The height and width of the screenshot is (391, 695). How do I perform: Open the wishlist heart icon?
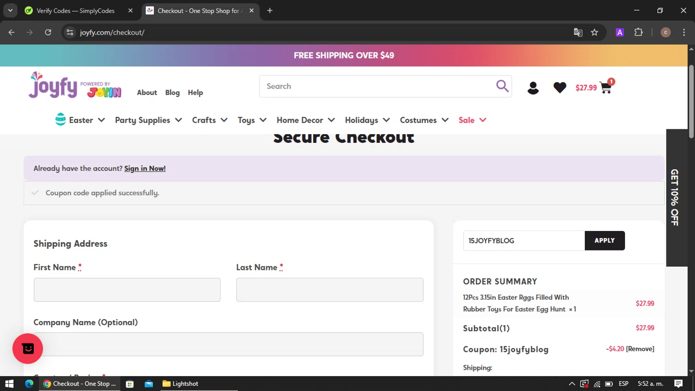pos(560,87)
